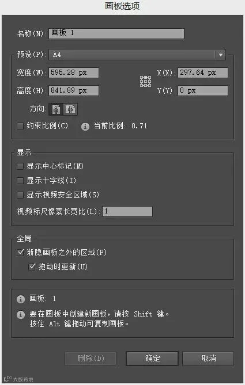Click the 宽度 width field
This screenshot has height=385, width=245.
[x=74, y=73]
